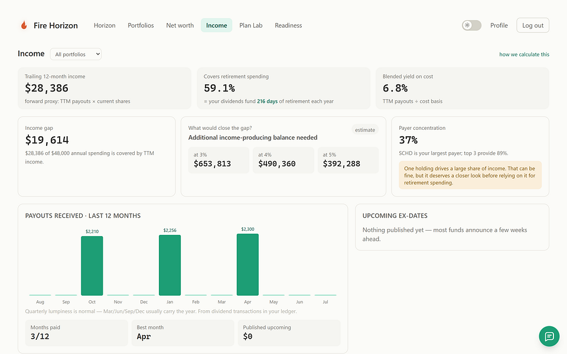Select the October $2,210 payout bar

pos(92,265)
